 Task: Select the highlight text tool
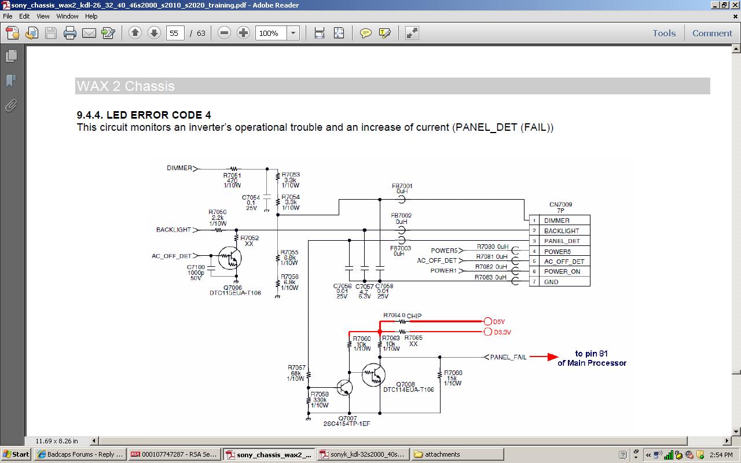385,33
